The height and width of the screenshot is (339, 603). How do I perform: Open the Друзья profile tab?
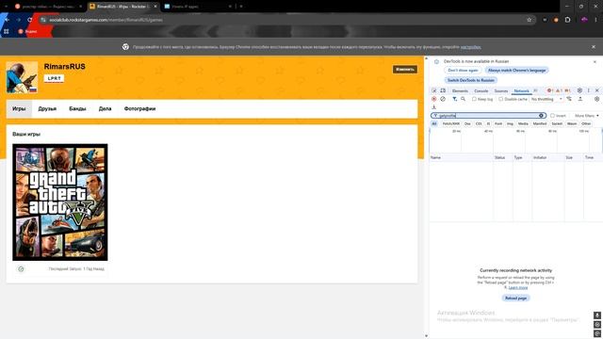click(47, 109)
